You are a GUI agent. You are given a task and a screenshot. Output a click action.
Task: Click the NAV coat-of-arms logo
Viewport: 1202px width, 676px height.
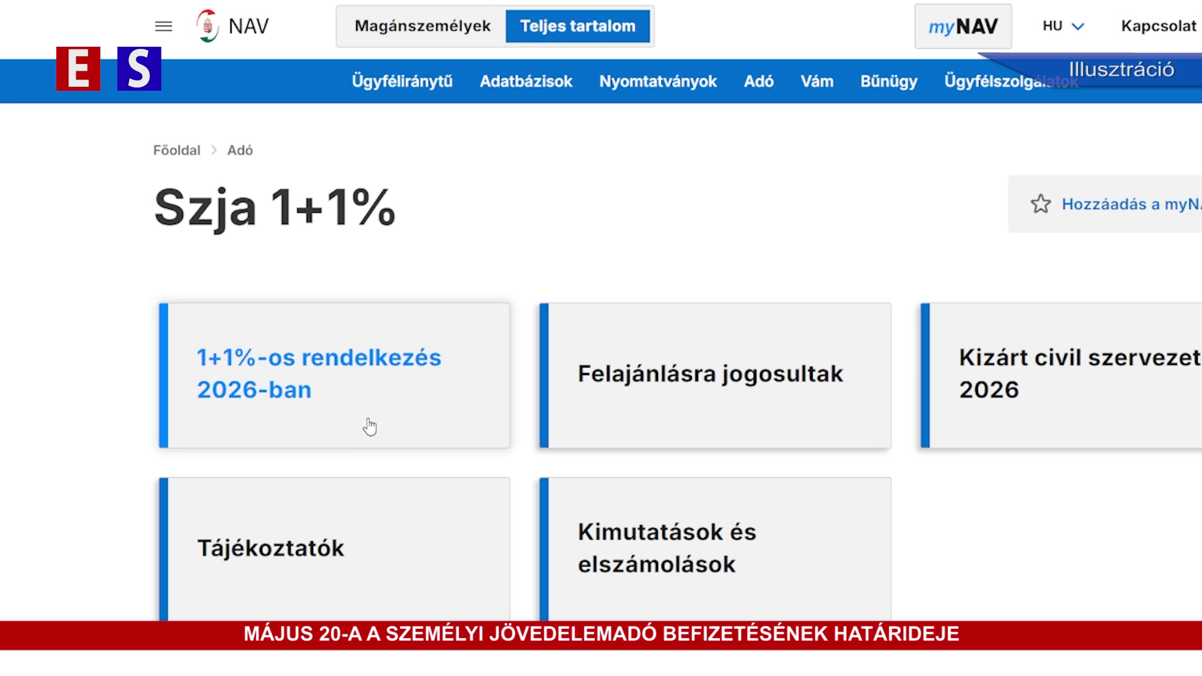click(x=207, y=26)
